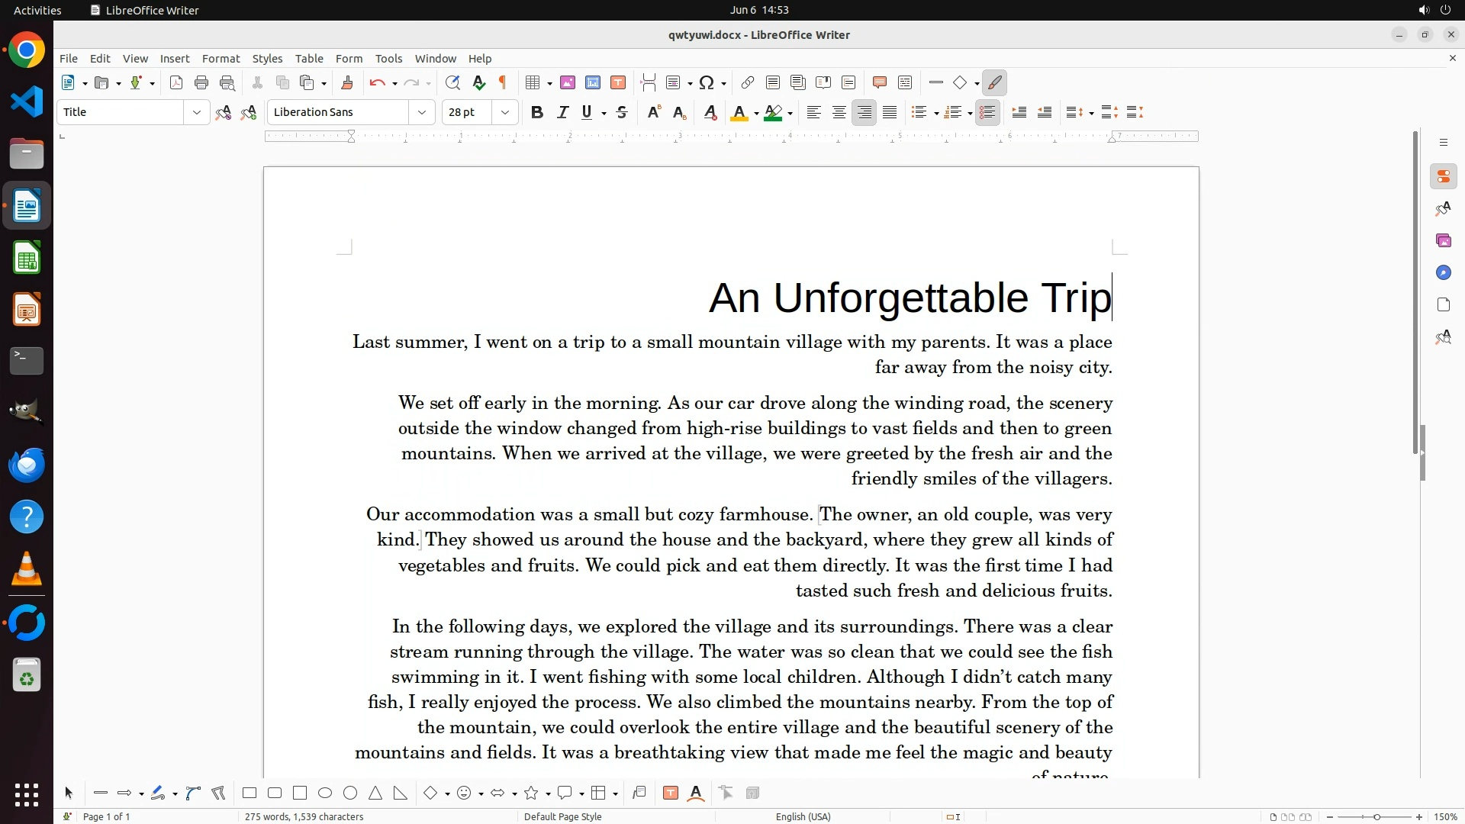Click the word count in status bar

coord(304,816)
